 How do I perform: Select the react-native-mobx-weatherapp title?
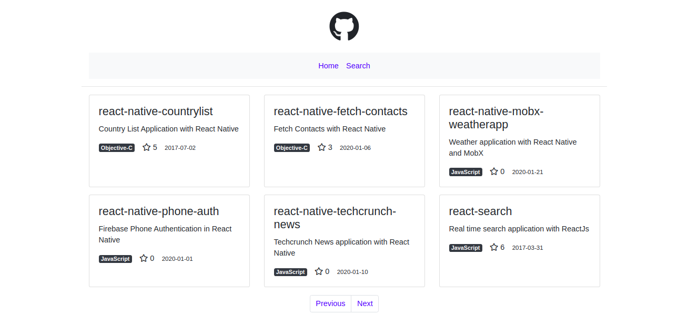coord(495,118)
